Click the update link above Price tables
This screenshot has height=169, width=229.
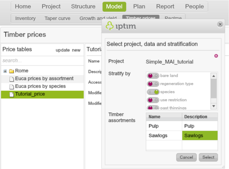coord(62,50)
